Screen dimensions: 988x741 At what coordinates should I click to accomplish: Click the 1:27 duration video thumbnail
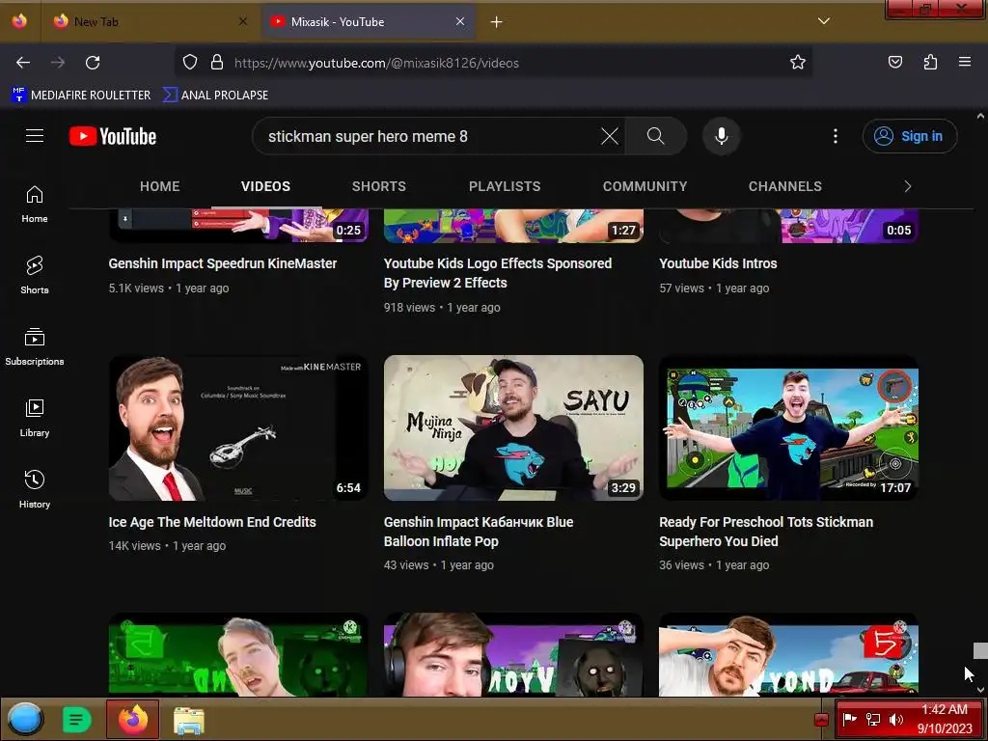[513, 226]
